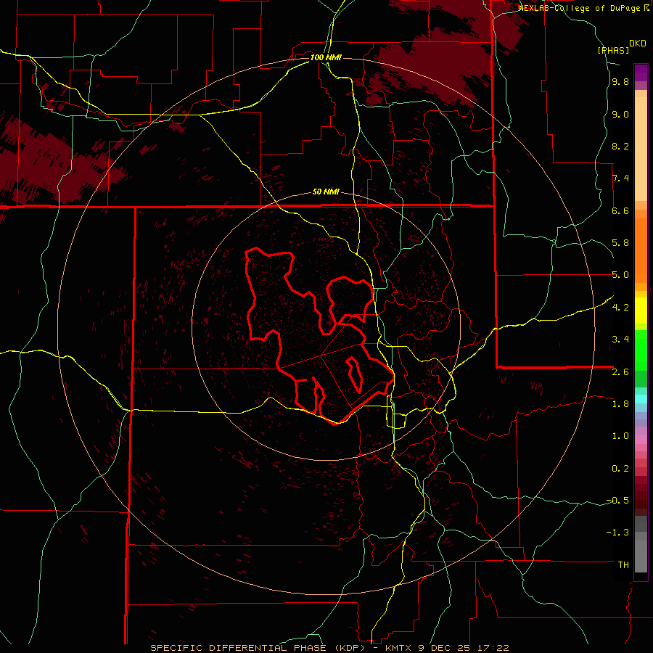Select the 6.6 scale value
This screenshot has height=653, width=653.
tap(620, 210)
